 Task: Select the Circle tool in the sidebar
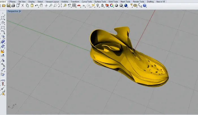point(3,23)
